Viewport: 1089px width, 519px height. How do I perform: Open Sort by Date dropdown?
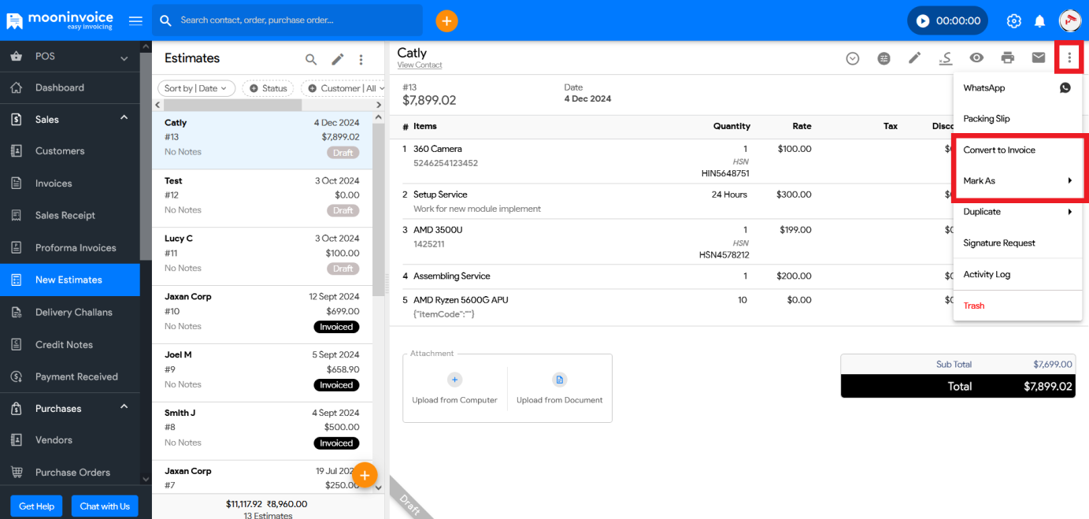pyautogui.click(x=196, y=88)
